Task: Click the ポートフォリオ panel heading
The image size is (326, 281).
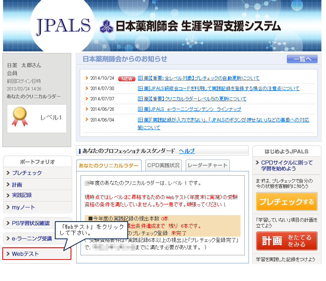Action: coord(38,162)
